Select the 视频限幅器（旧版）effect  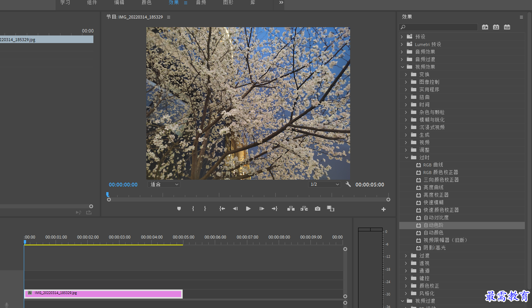pos(446,240)
